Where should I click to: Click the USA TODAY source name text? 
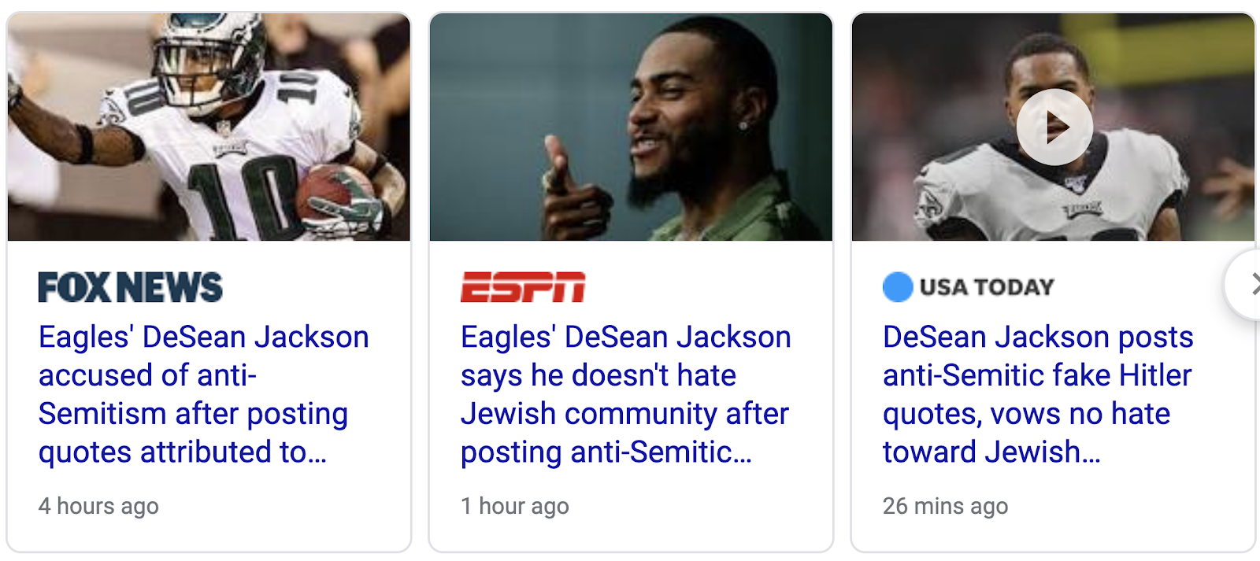pos(987,287)
